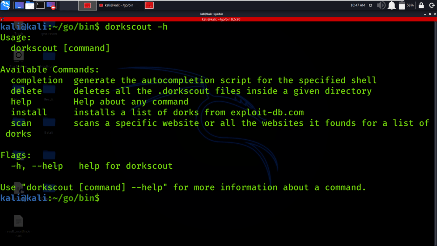Click the "-h, --help" flag text
Screen dimensions: 437x246
pos(37,166)
